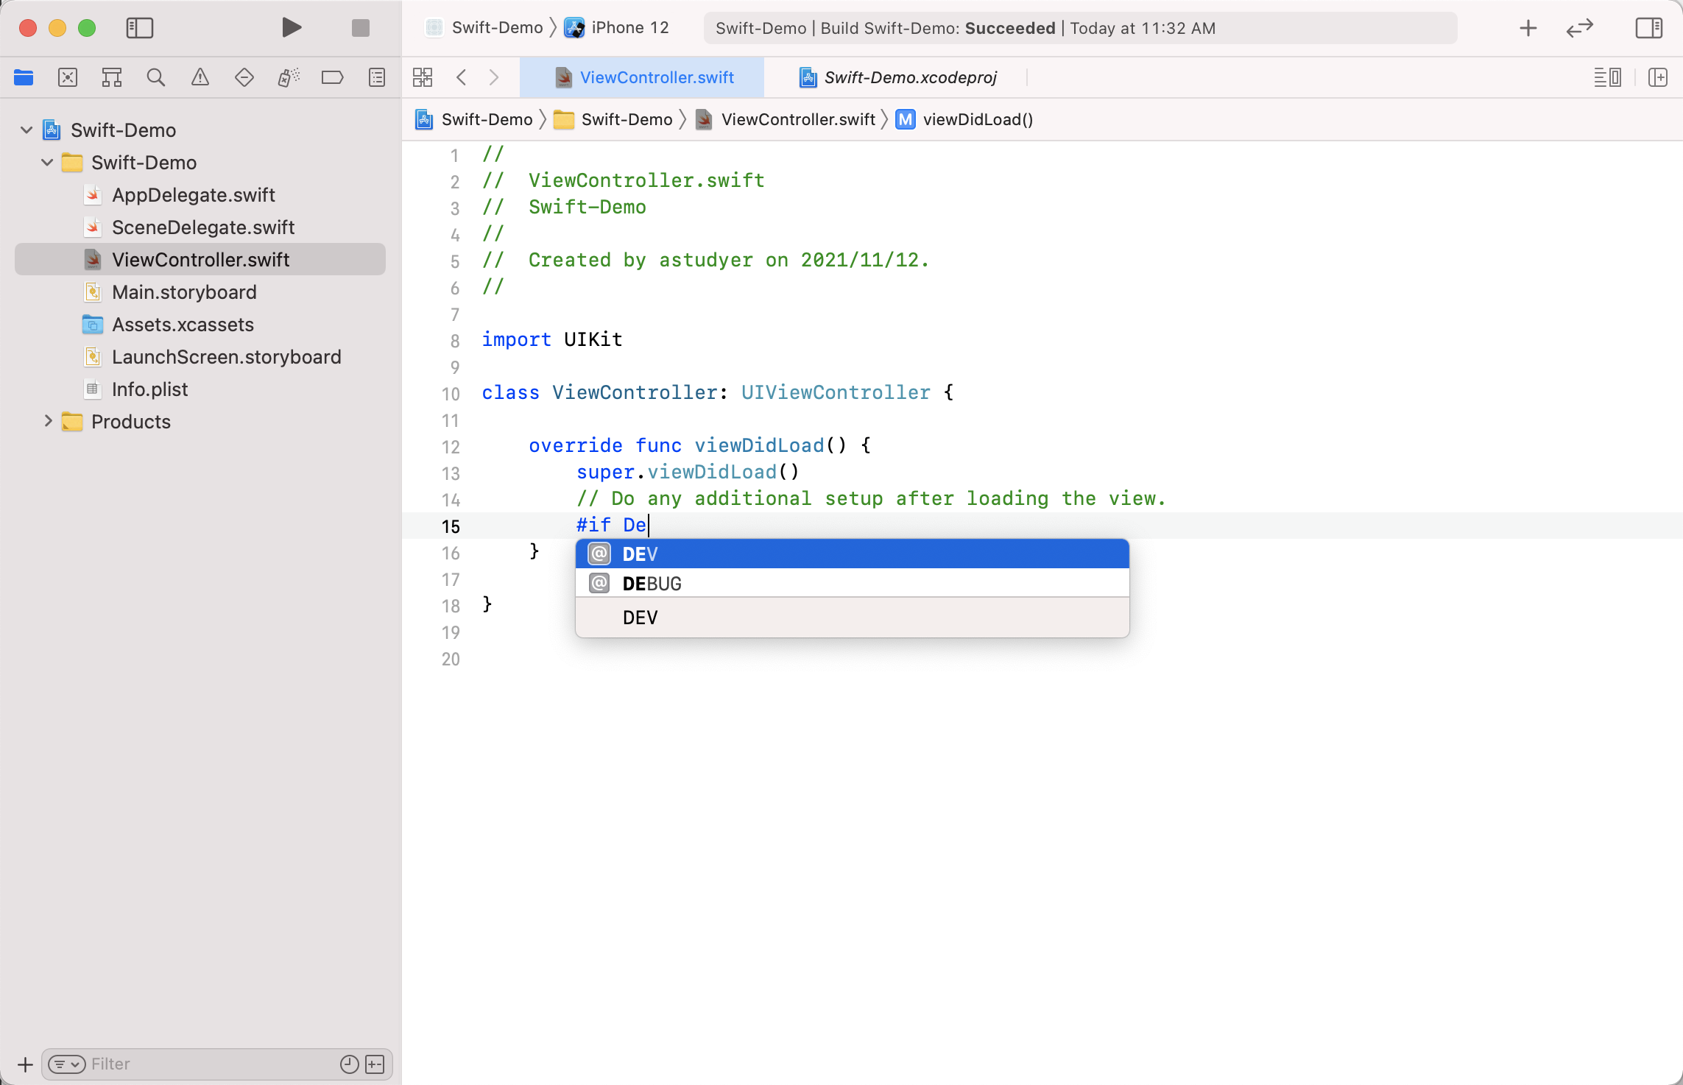Open the related items grid menu
1683x1085 pixels.
click(x=423, y=77)
